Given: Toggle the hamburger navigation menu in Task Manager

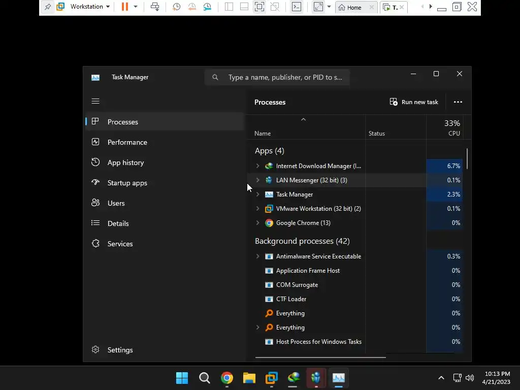Looking at the screenshot, I should (95, 101).
